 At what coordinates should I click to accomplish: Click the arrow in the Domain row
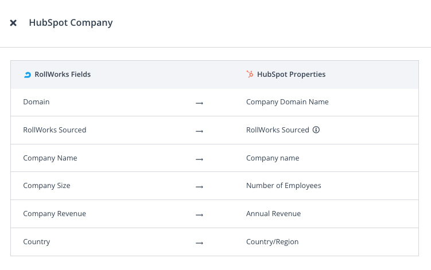(x=199, y=103)
